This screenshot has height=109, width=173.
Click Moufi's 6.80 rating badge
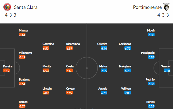(151, 35)
